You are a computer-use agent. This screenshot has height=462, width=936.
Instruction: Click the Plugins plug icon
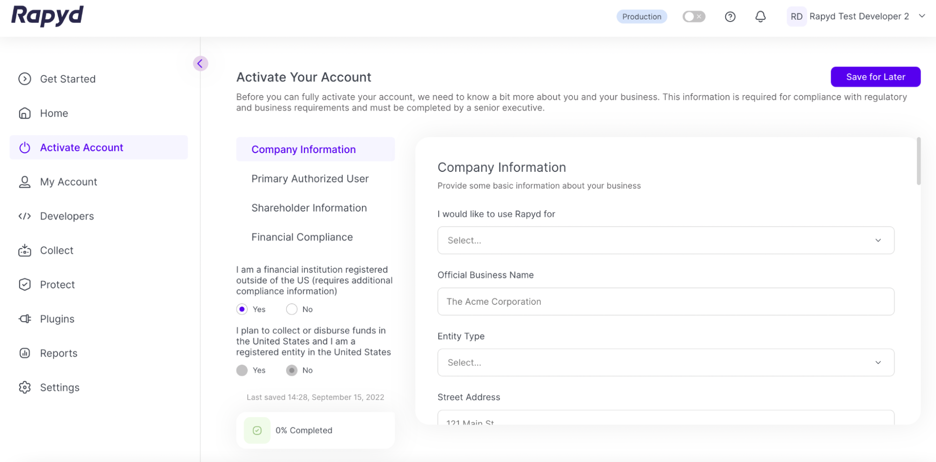point(25,319)
